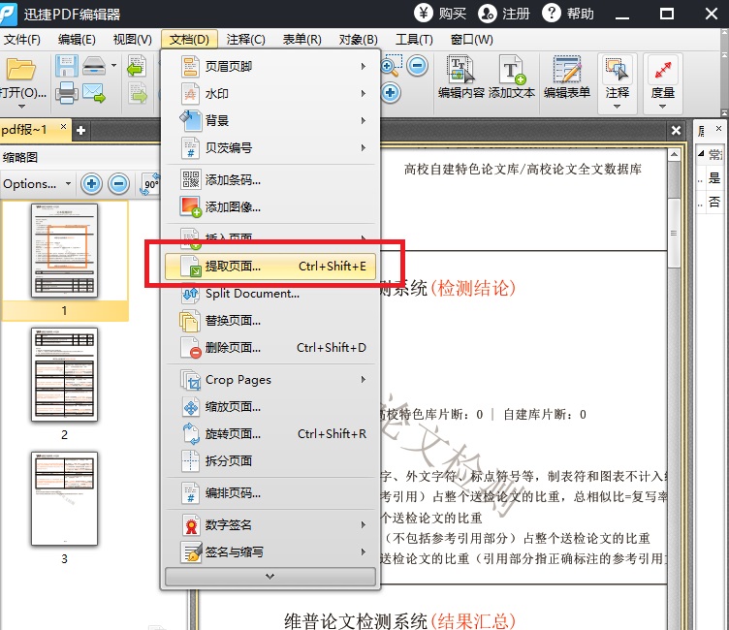Screen dimensions: 729x630
Task: Open the 视图(V) menu
Action: pyautogui.click(x=133, y=40)
